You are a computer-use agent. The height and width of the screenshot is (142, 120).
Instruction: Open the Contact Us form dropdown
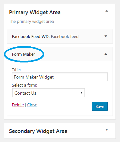pyautogui.click(x=48, y=93)
